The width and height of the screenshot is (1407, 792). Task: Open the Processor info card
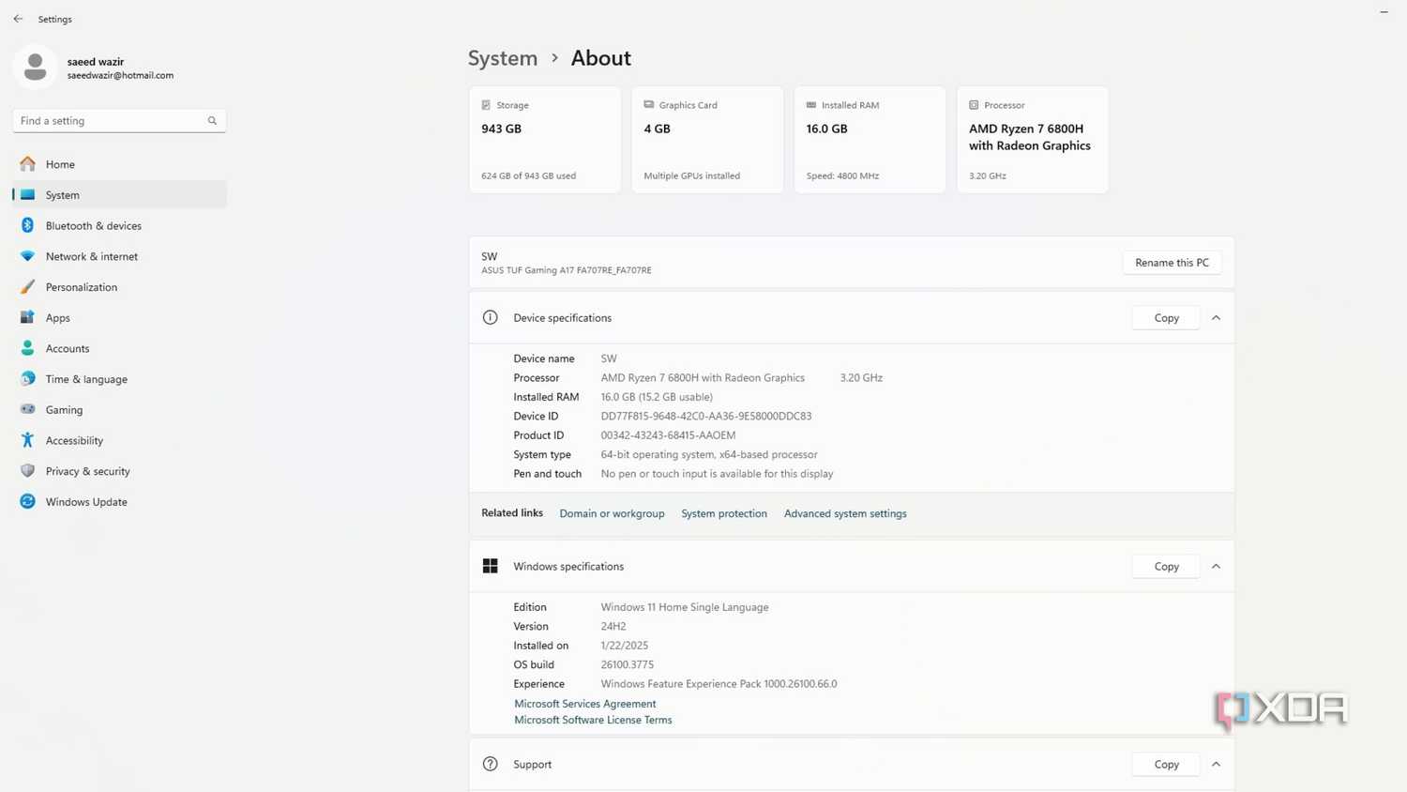pyautogui.click(x=1033, y=140)
